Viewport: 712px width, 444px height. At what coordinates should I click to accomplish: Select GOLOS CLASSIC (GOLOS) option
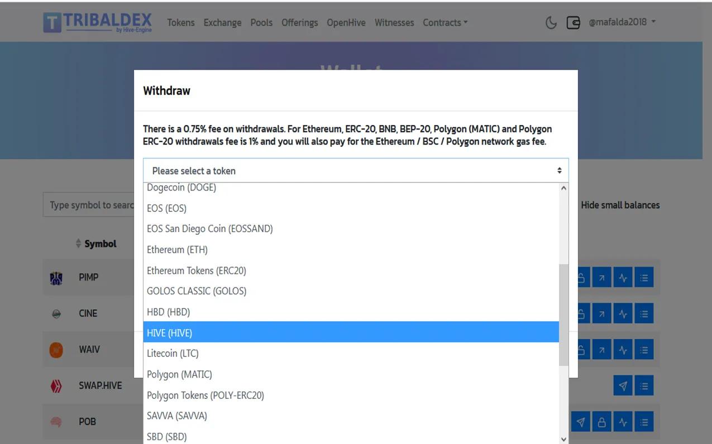[351, 291]
